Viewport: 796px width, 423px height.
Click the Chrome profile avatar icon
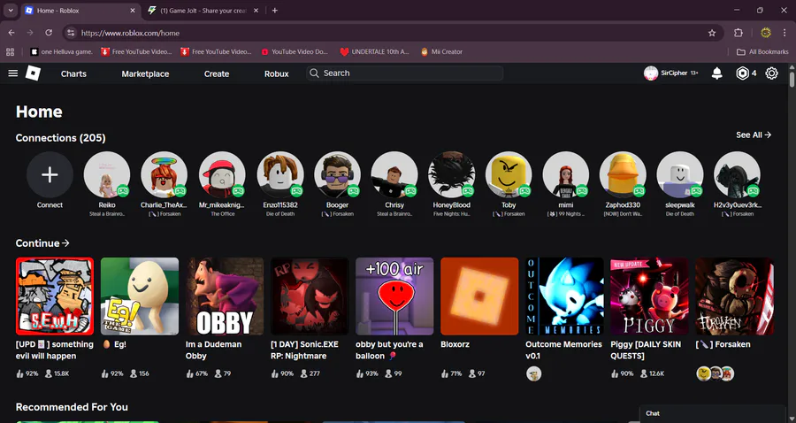766,33
